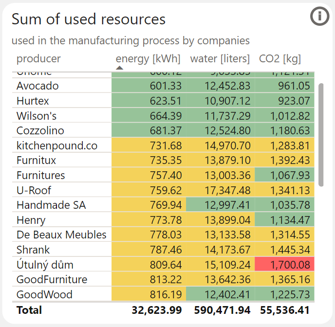
Task: Click Furnitux CO2 value 1,392.43
Action: coord(290,160)
